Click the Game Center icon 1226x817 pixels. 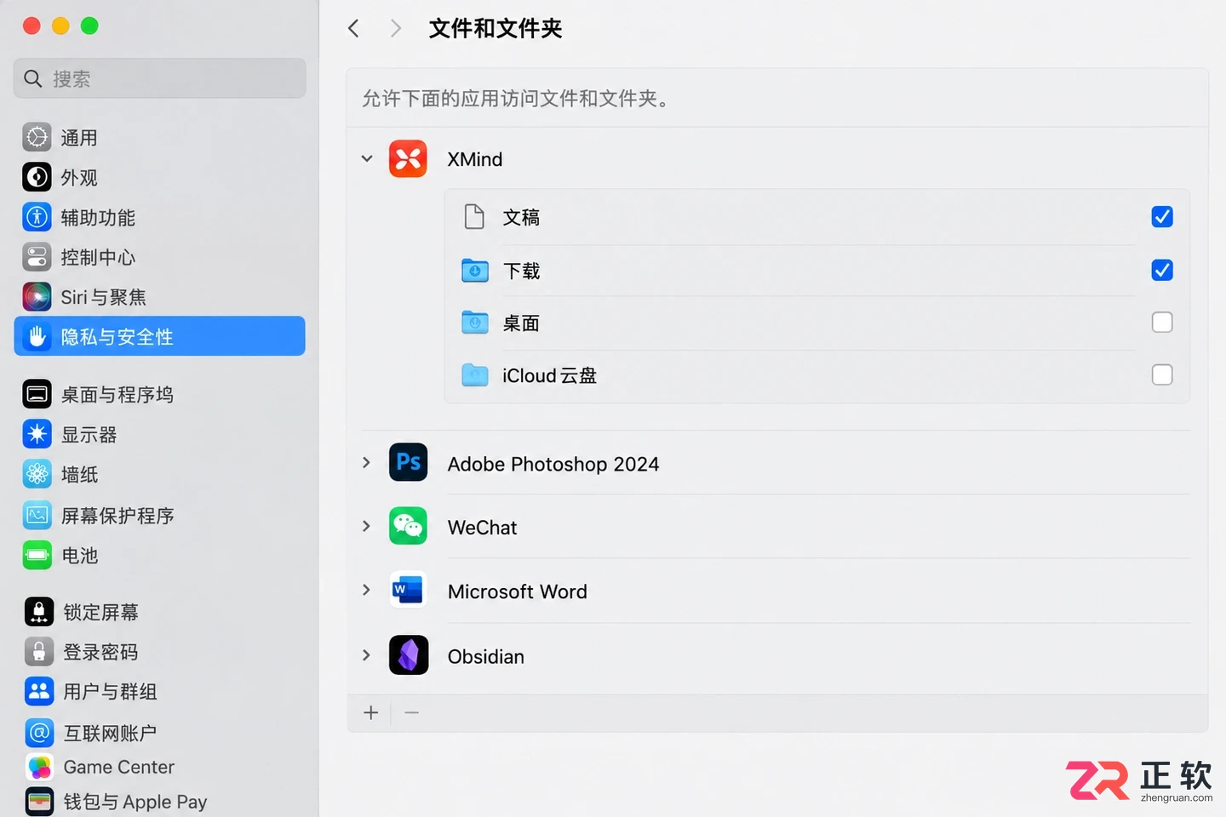click(39, 767)
